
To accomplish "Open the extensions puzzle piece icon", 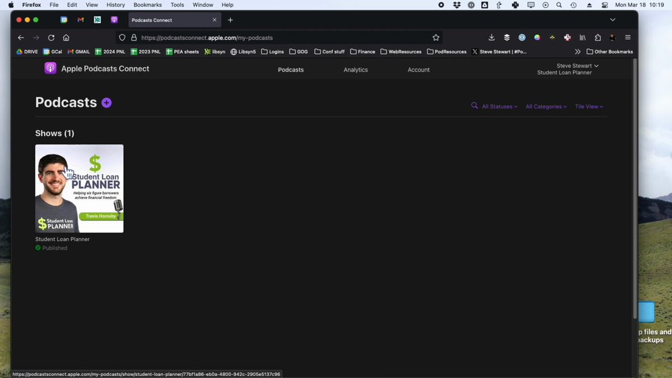I will click(x=598, y=38).
